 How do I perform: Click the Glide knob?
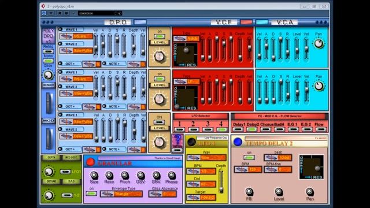coord(48,75)
